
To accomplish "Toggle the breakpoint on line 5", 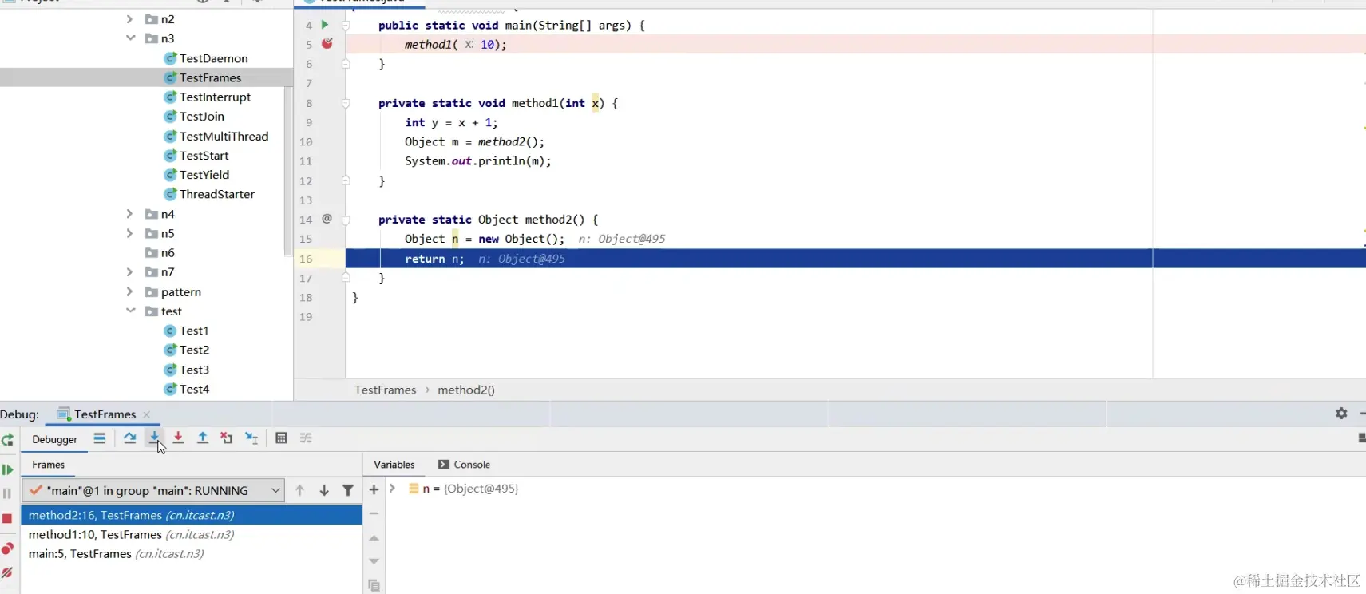I will 327,44.
